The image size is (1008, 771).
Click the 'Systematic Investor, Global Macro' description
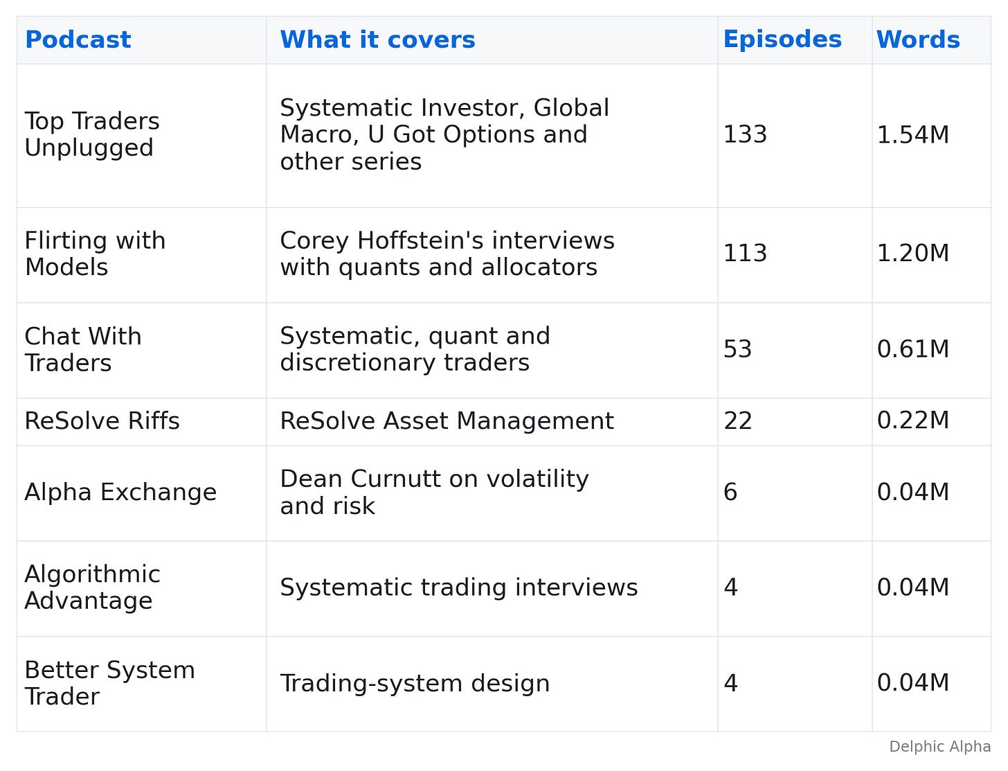(444, 134)
